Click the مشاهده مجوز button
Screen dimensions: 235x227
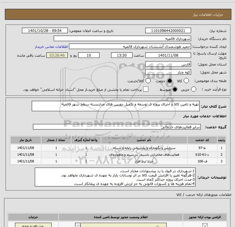pos(33,225)
